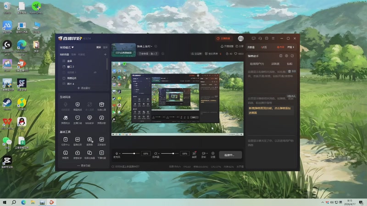
Task: Open the 场景切换器 scene switcher
Action: 89,154
